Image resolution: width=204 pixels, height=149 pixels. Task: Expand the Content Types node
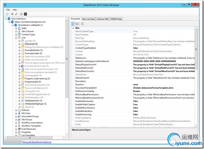pos(16,34)
